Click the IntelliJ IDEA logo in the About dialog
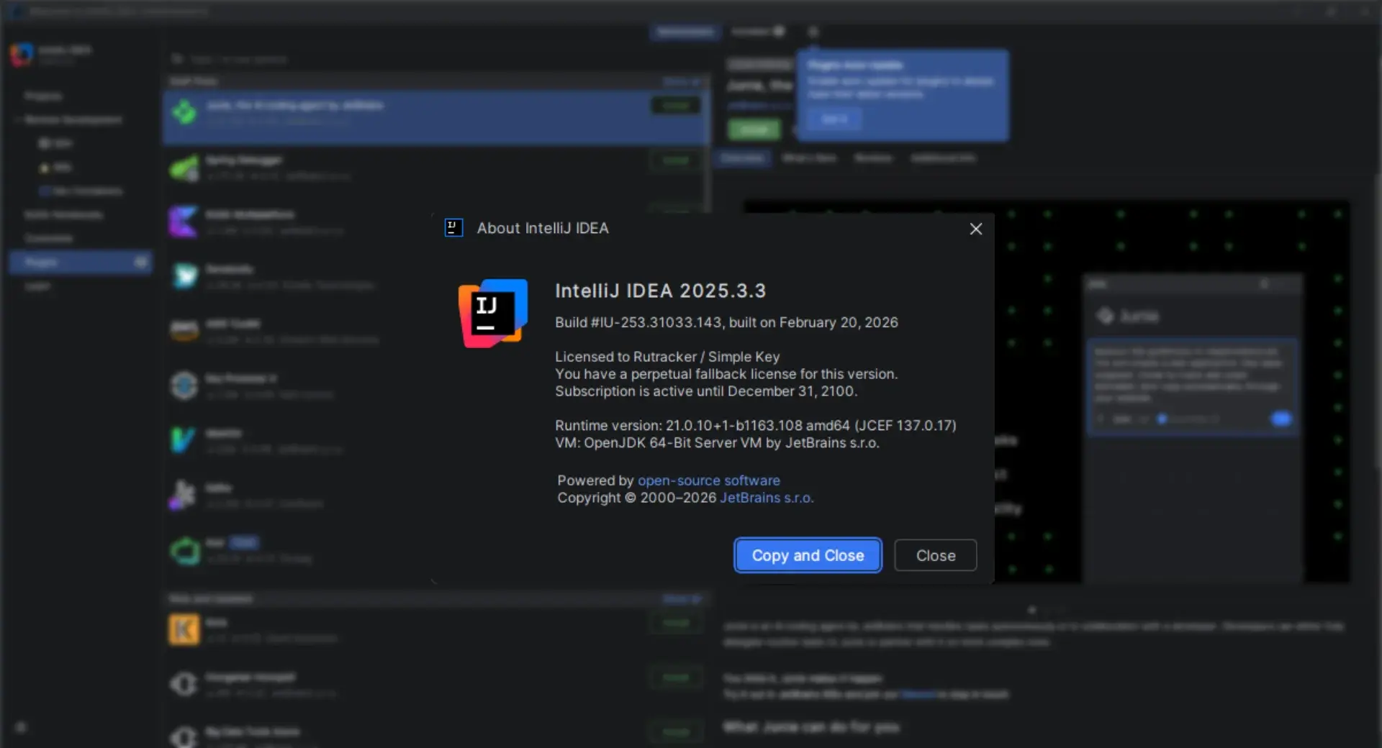 493,314
